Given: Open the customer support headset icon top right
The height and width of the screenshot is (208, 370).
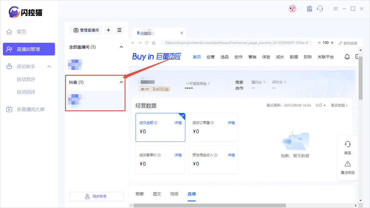Looking at the screenshot, I should (x=320, y=9).
